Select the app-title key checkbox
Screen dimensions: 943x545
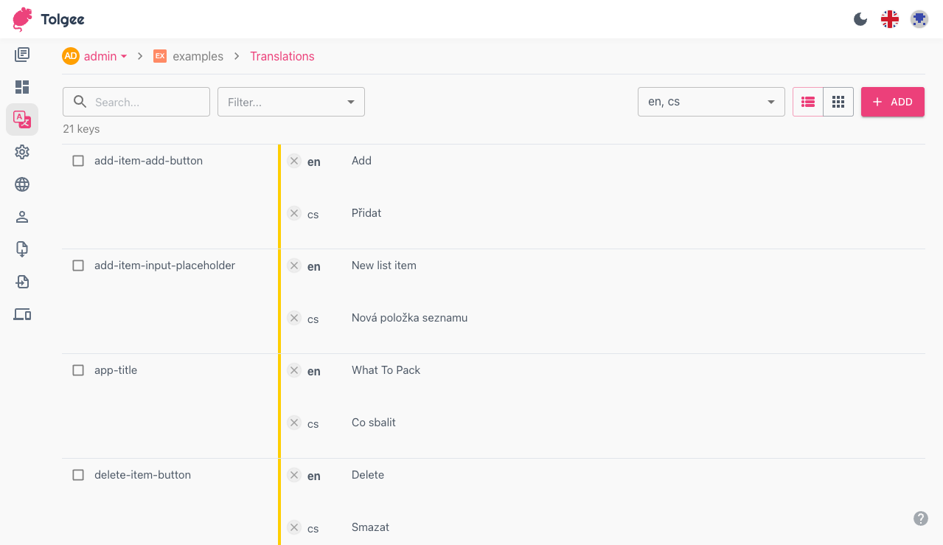pos(78,370)
